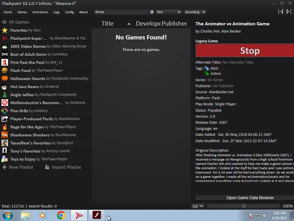Launch Google Chrome from the taskbar
This screenshot has height=221, width=294.
click(61, 215)
